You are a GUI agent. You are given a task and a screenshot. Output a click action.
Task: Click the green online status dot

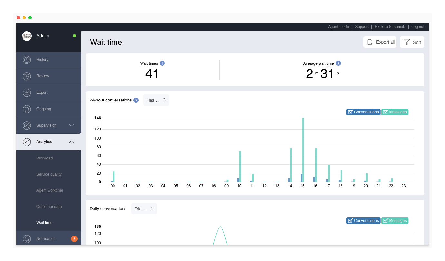point(74,36)
